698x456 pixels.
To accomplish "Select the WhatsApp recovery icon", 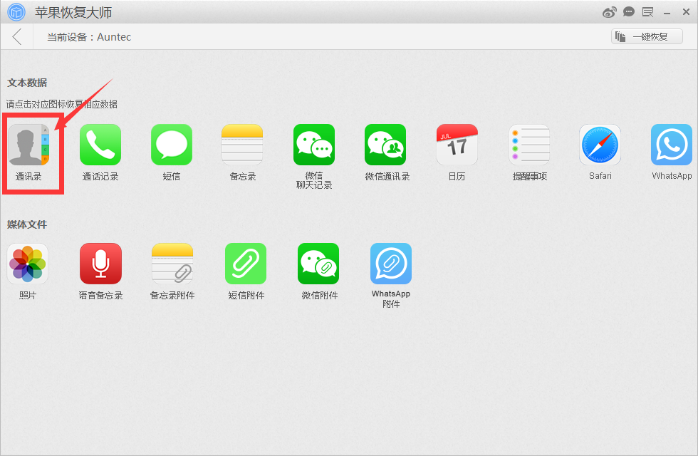I will pyautogui.click(x=671, y=145).
